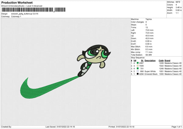Viewport: 183px width, 129px height.
Task: Click the green swoosh in the design
Action: [x=49, y=87]
